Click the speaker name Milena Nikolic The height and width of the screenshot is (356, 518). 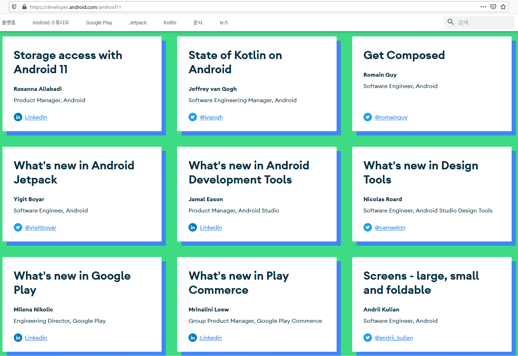33,310
